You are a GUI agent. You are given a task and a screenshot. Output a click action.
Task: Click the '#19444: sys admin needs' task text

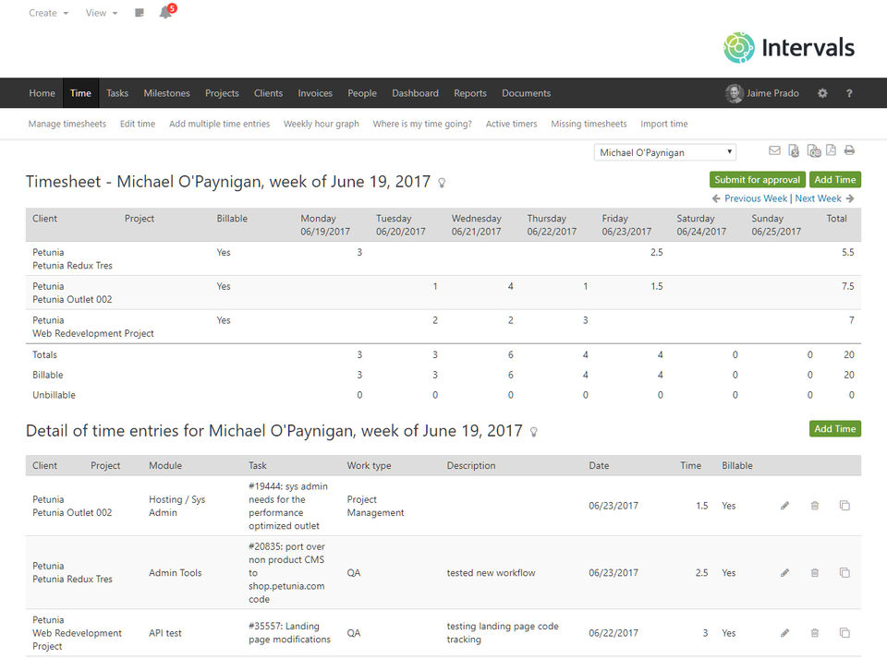288,506
